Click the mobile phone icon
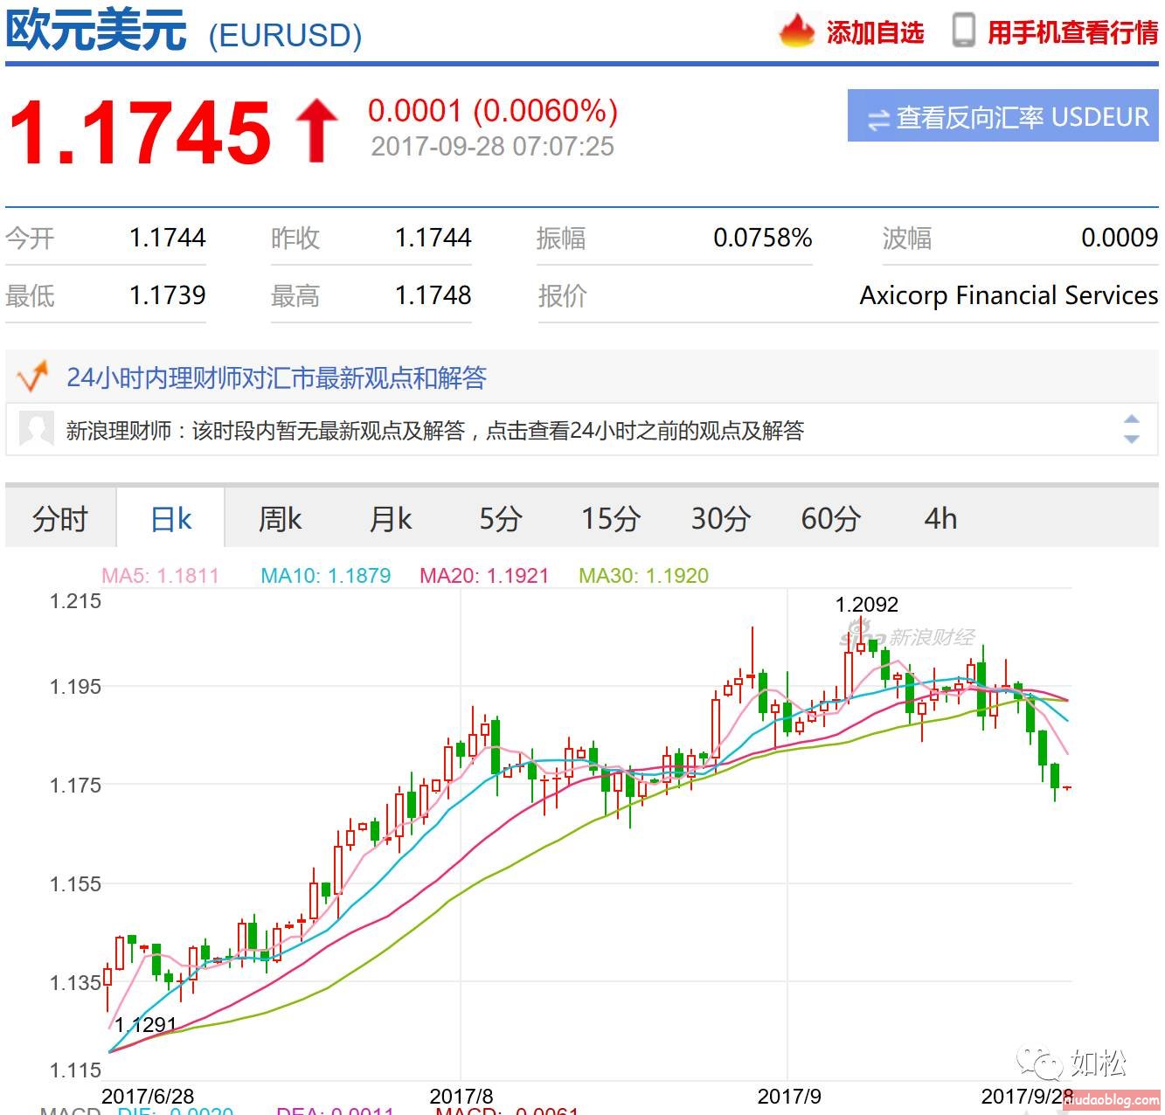Viewport: 1165px width, 1115px height. click(x=963, y=31)
